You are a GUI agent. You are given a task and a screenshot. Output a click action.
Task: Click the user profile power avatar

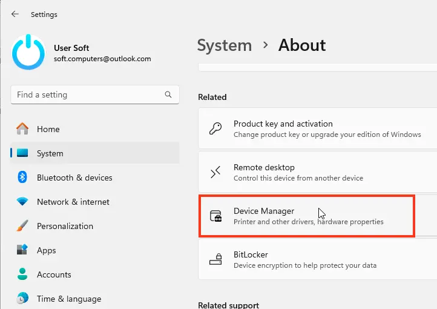click(x=29, y=53)
